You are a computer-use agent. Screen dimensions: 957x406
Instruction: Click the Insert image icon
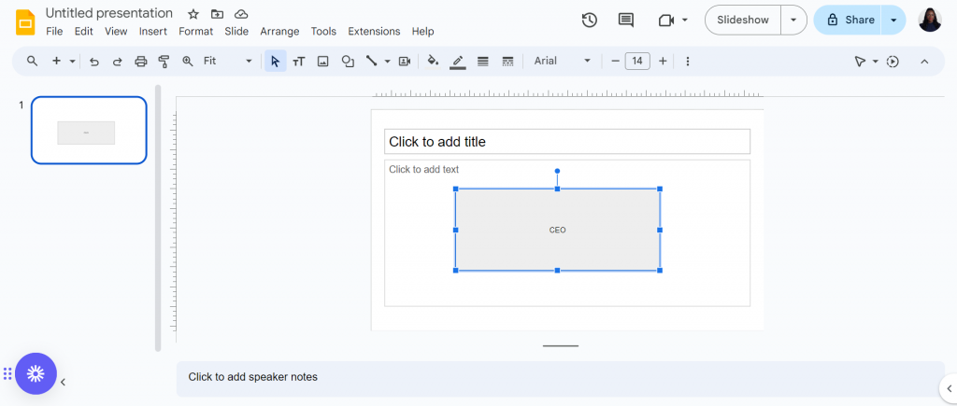point(322,61)
